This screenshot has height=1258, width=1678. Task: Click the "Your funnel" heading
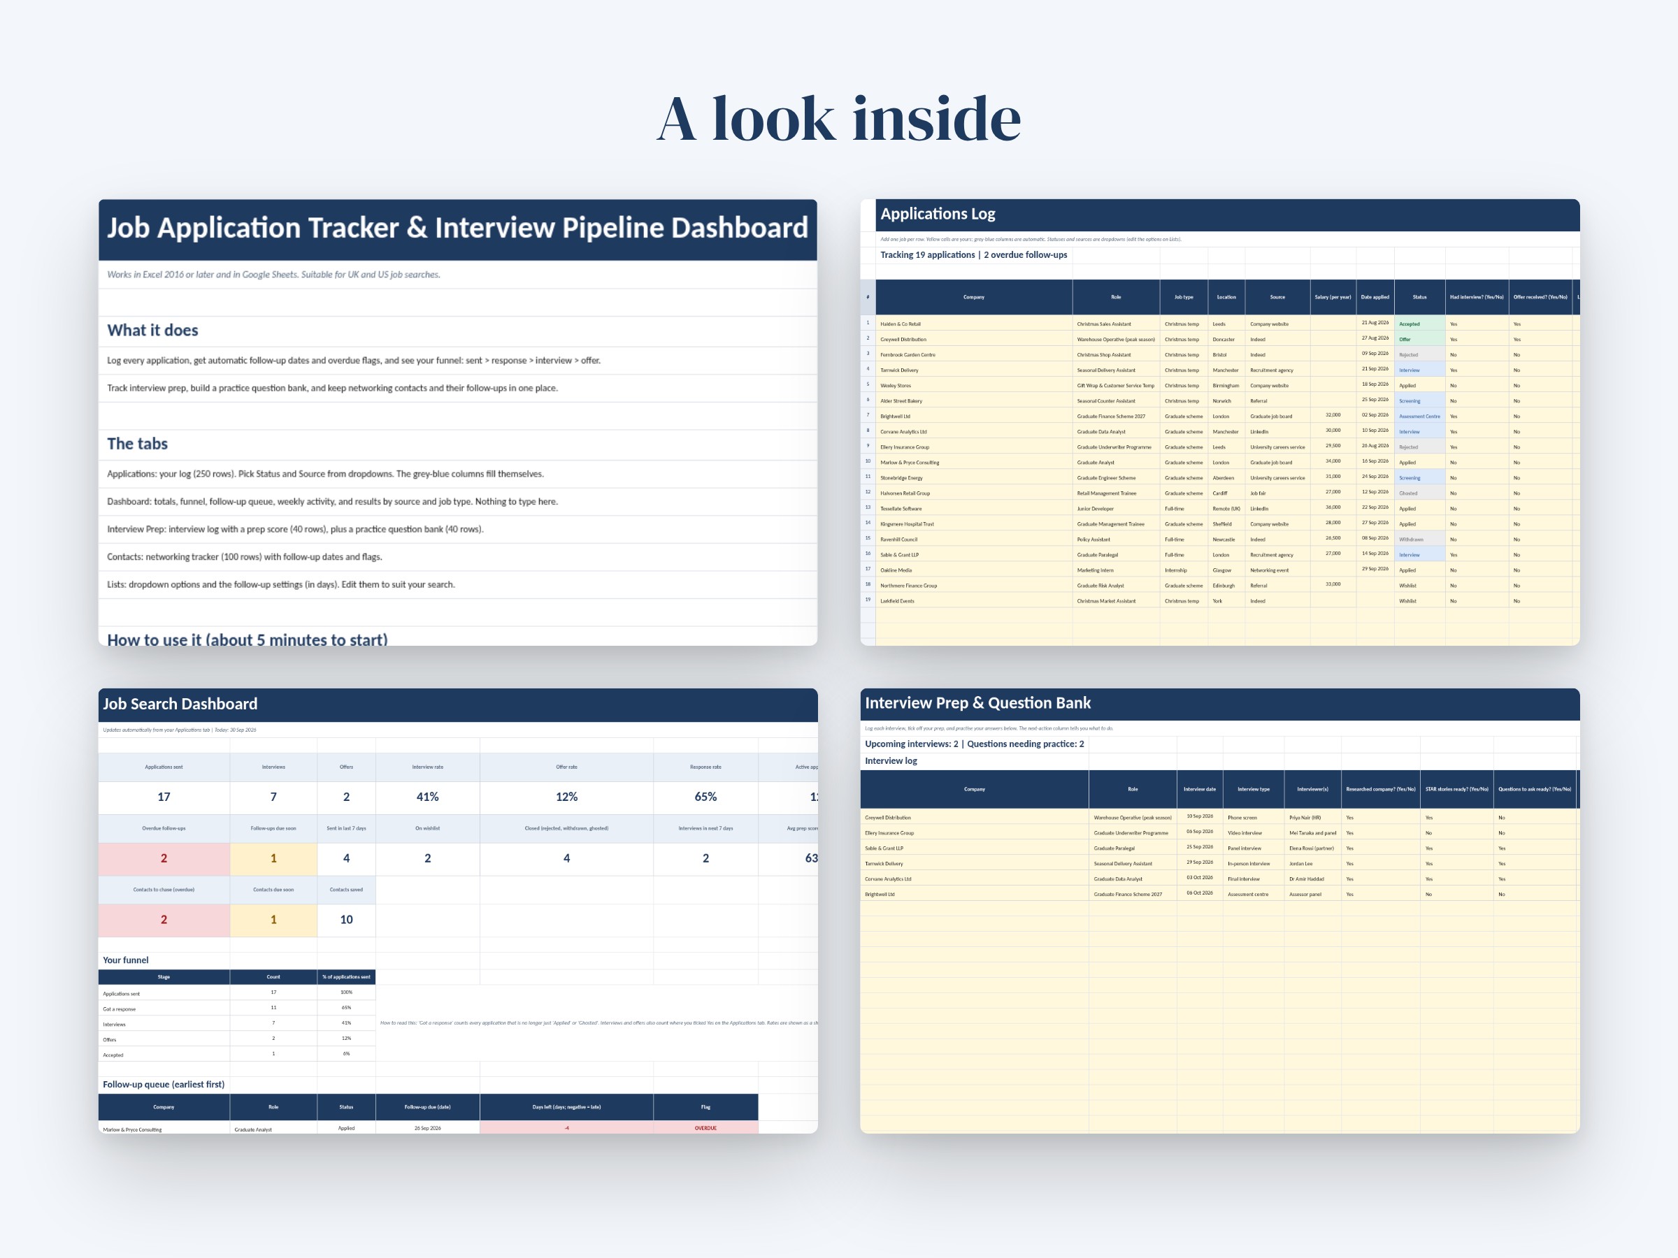coord(126,960)
